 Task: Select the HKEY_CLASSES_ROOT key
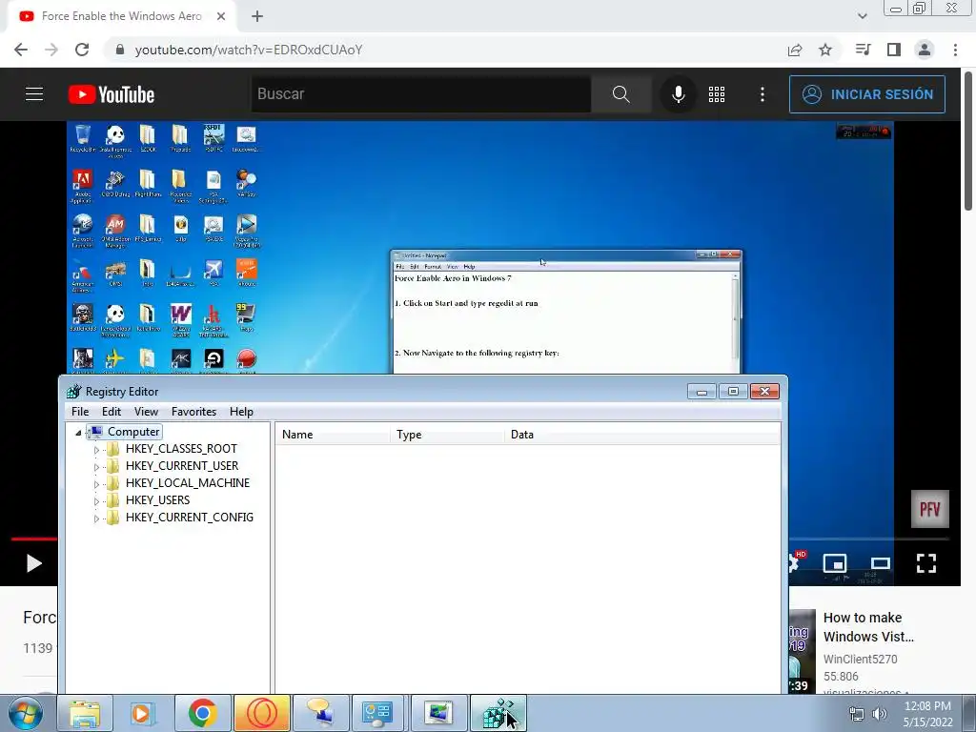[181, 449]
